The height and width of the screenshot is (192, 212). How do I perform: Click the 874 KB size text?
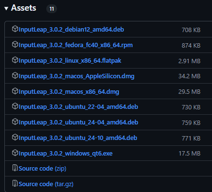point(191,46)
